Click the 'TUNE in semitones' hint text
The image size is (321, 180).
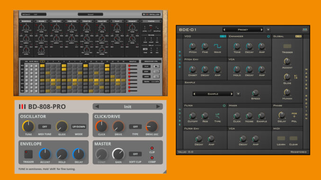coord(47,169)
